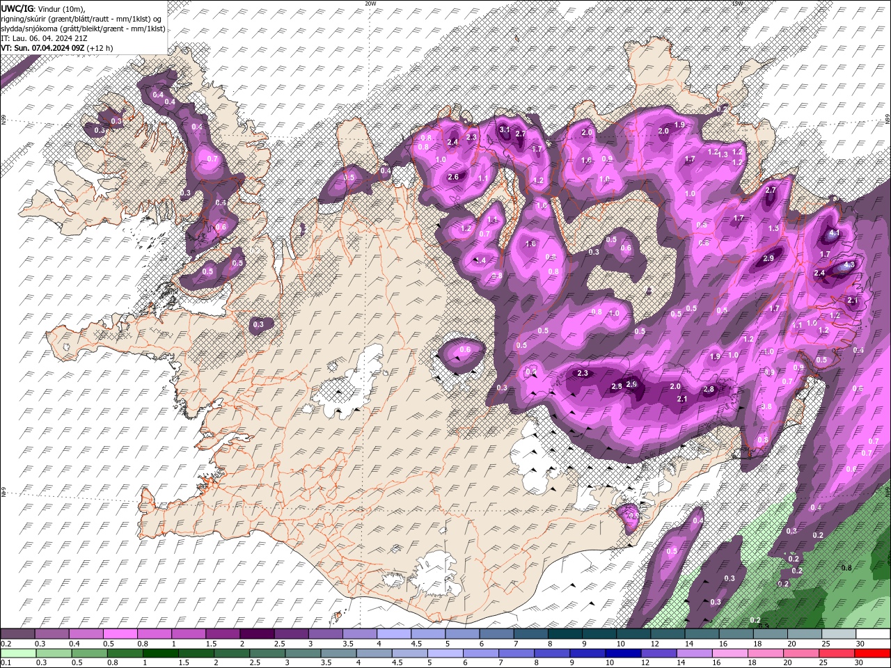The height and width of the screenshot is (668, 891).
Task: Click the '15W' longitude label
Action: point(738,3)
